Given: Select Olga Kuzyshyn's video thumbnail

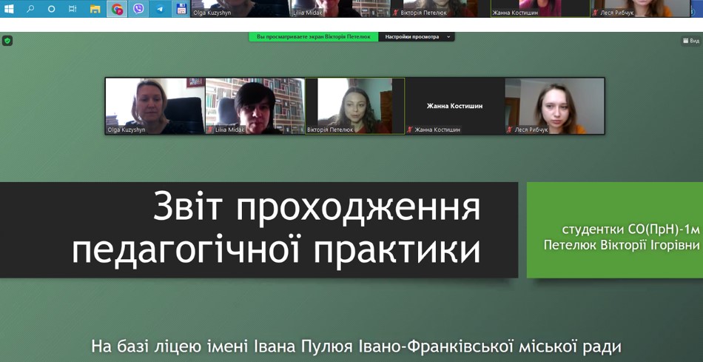Looking at the screenshot, I should [155, 105].
